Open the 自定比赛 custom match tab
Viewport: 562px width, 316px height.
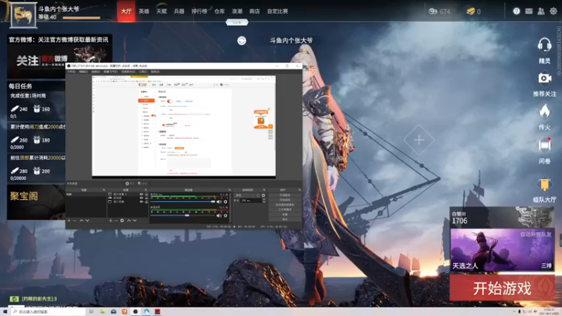tap(277, 11)
